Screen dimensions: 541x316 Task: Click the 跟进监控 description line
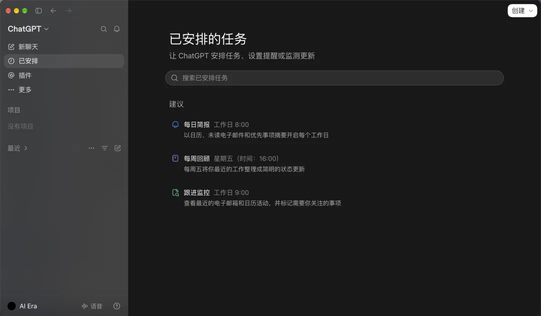(262, 203)
